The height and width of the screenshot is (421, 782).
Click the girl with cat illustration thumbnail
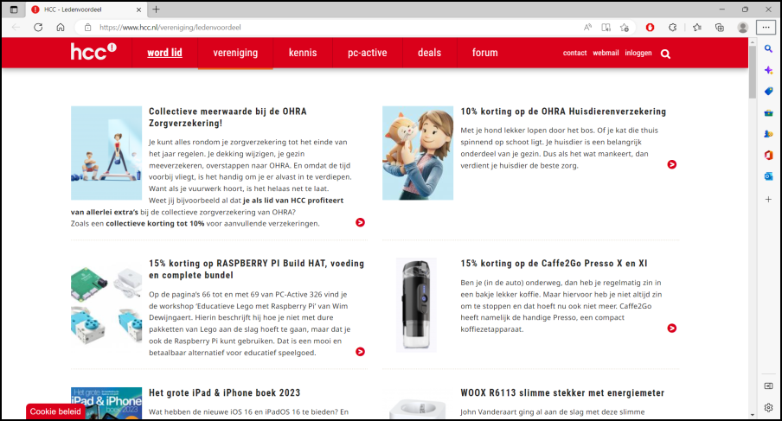(418, 153)
